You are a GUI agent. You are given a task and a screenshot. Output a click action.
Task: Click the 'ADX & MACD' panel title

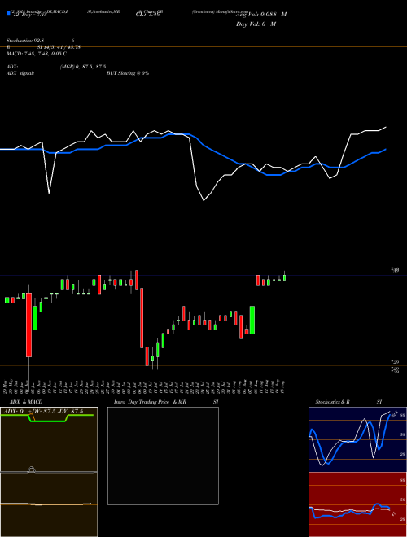tap(26, 402)
